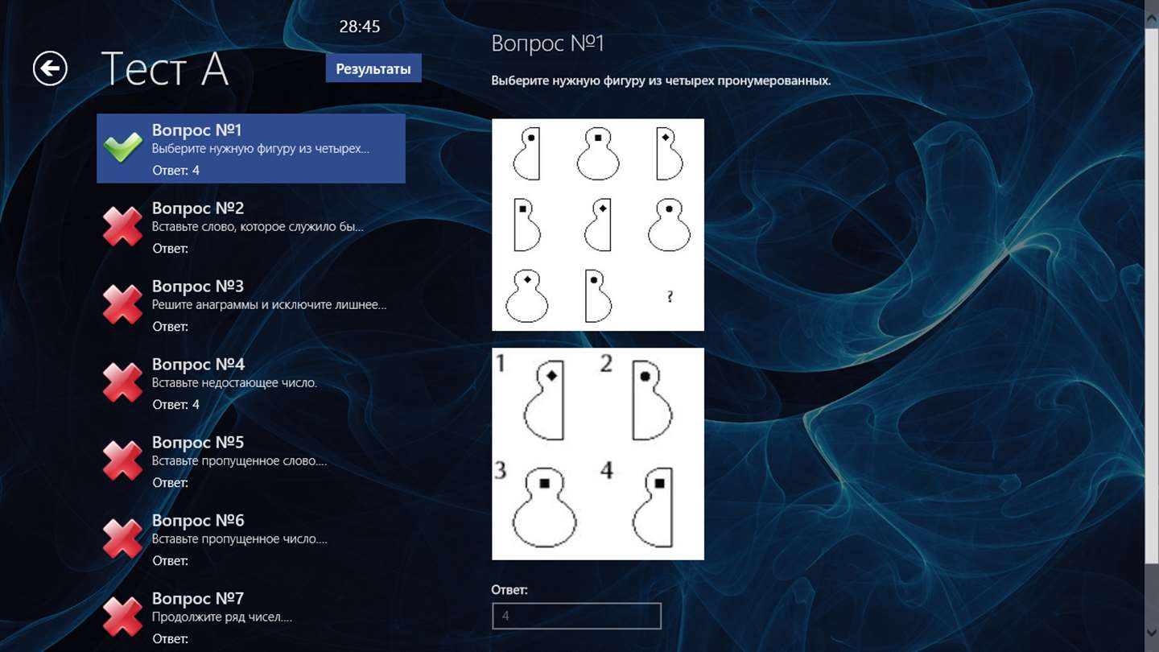The width and height of the screenshot is (1159, 652).
Task: Click the green checkmark icon on Вопрос №1
Action: coord(122,147)
